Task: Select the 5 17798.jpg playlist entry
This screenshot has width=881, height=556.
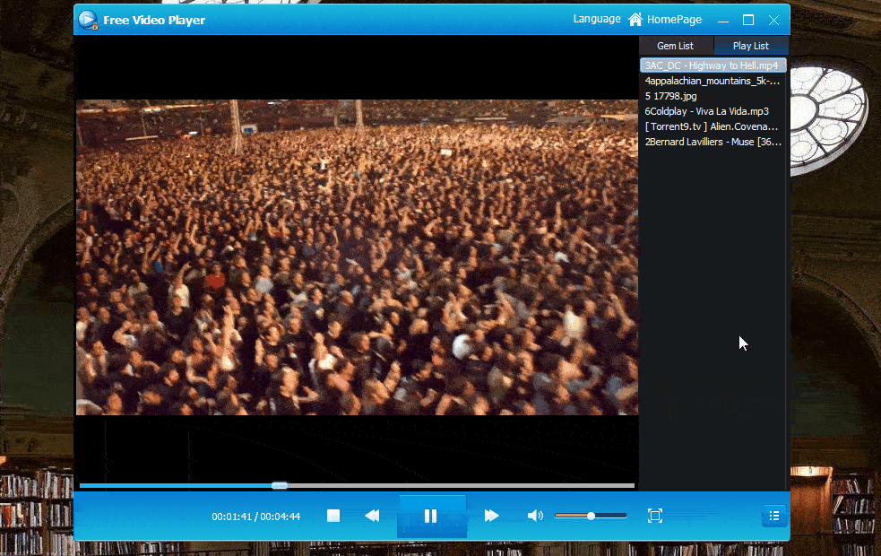Action: point(713,96)
